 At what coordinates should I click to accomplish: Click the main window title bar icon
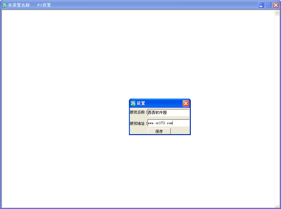pyautogui.click(x=4, y=5)
